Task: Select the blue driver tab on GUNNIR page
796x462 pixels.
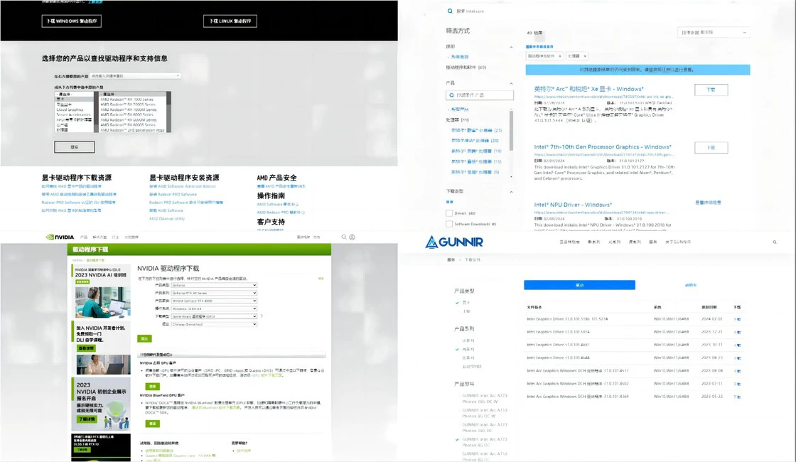Action: point(579,285)
